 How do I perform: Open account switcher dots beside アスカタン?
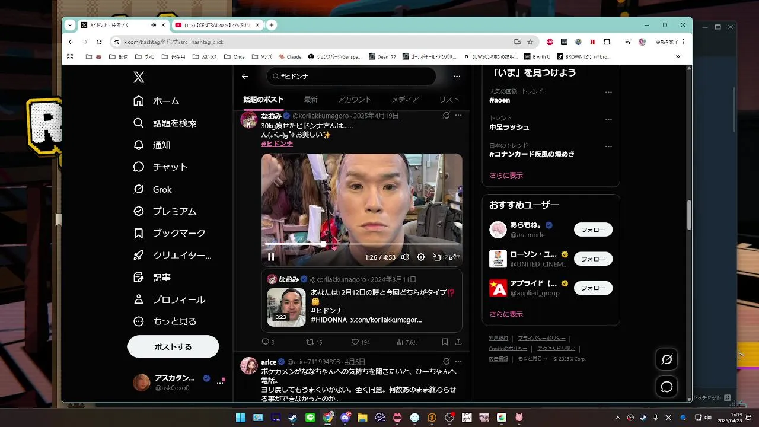pos(220,383)
